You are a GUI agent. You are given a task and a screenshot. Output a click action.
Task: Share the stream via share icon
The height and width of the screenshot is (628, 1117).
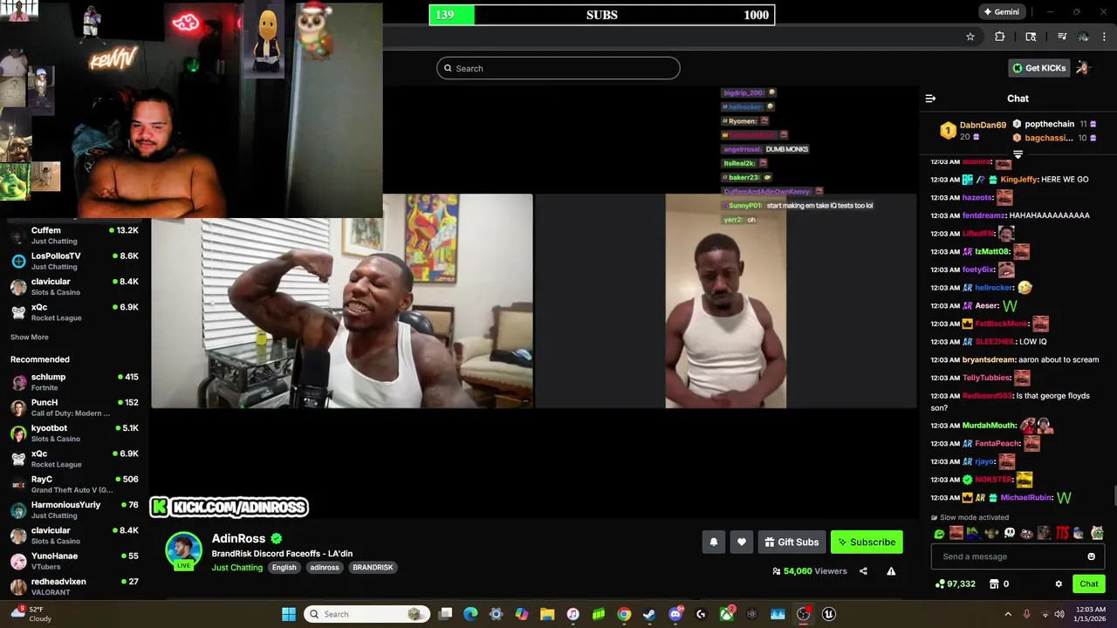click(863, 571)
